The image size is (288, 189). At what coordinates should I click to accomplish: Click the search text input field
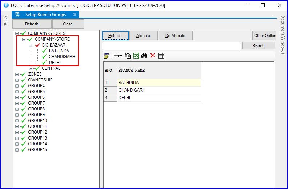point(171,46)
